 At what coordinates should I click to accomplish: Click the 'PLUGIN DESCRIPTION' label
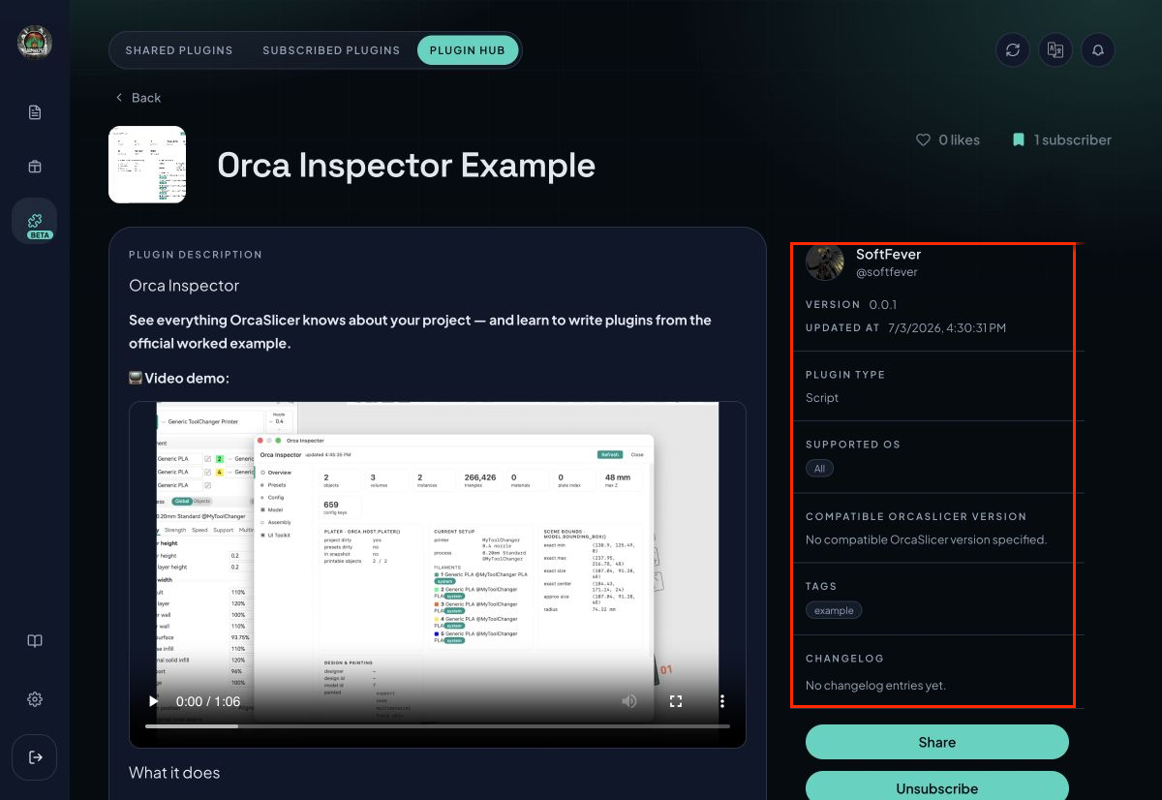coord(196,255)
